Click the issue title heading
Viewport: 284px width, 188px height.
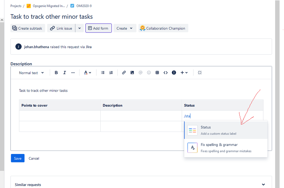(x=52, y=17)
